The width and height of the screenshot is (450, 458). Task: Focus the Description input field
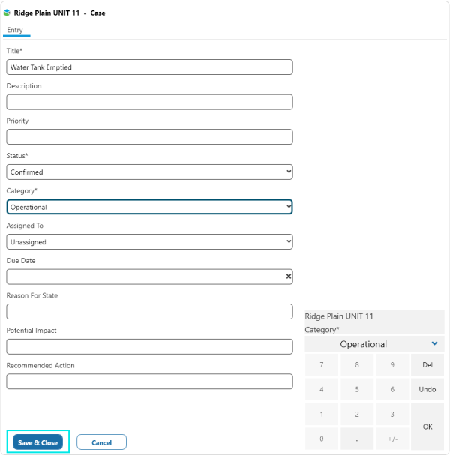(149, 102)
